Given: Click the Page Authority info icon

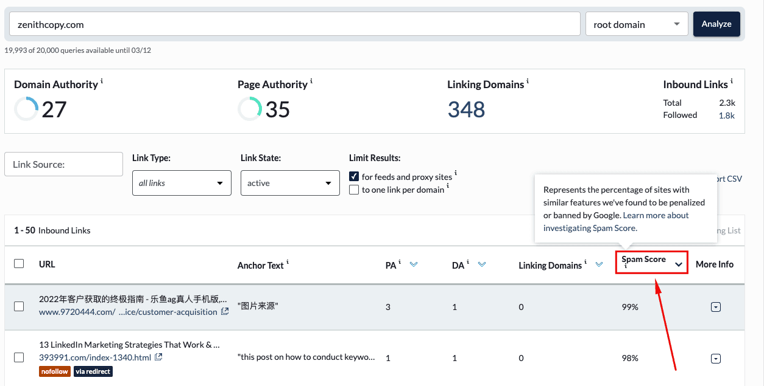Looking at the screenshot, I should click(x=311, y=81).
